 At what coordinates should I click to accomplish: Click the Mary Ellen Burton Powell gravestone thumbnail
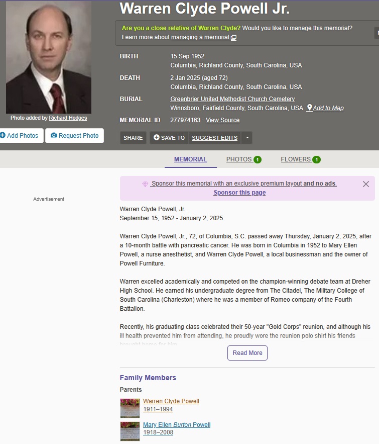(130, 431)
